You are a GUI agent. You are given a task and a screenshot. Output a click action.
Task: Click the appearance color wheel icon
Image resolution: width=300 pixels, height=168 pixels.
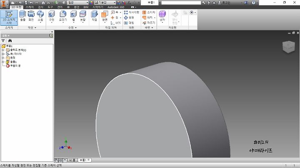pyautogui.click(x=91, y=2)
